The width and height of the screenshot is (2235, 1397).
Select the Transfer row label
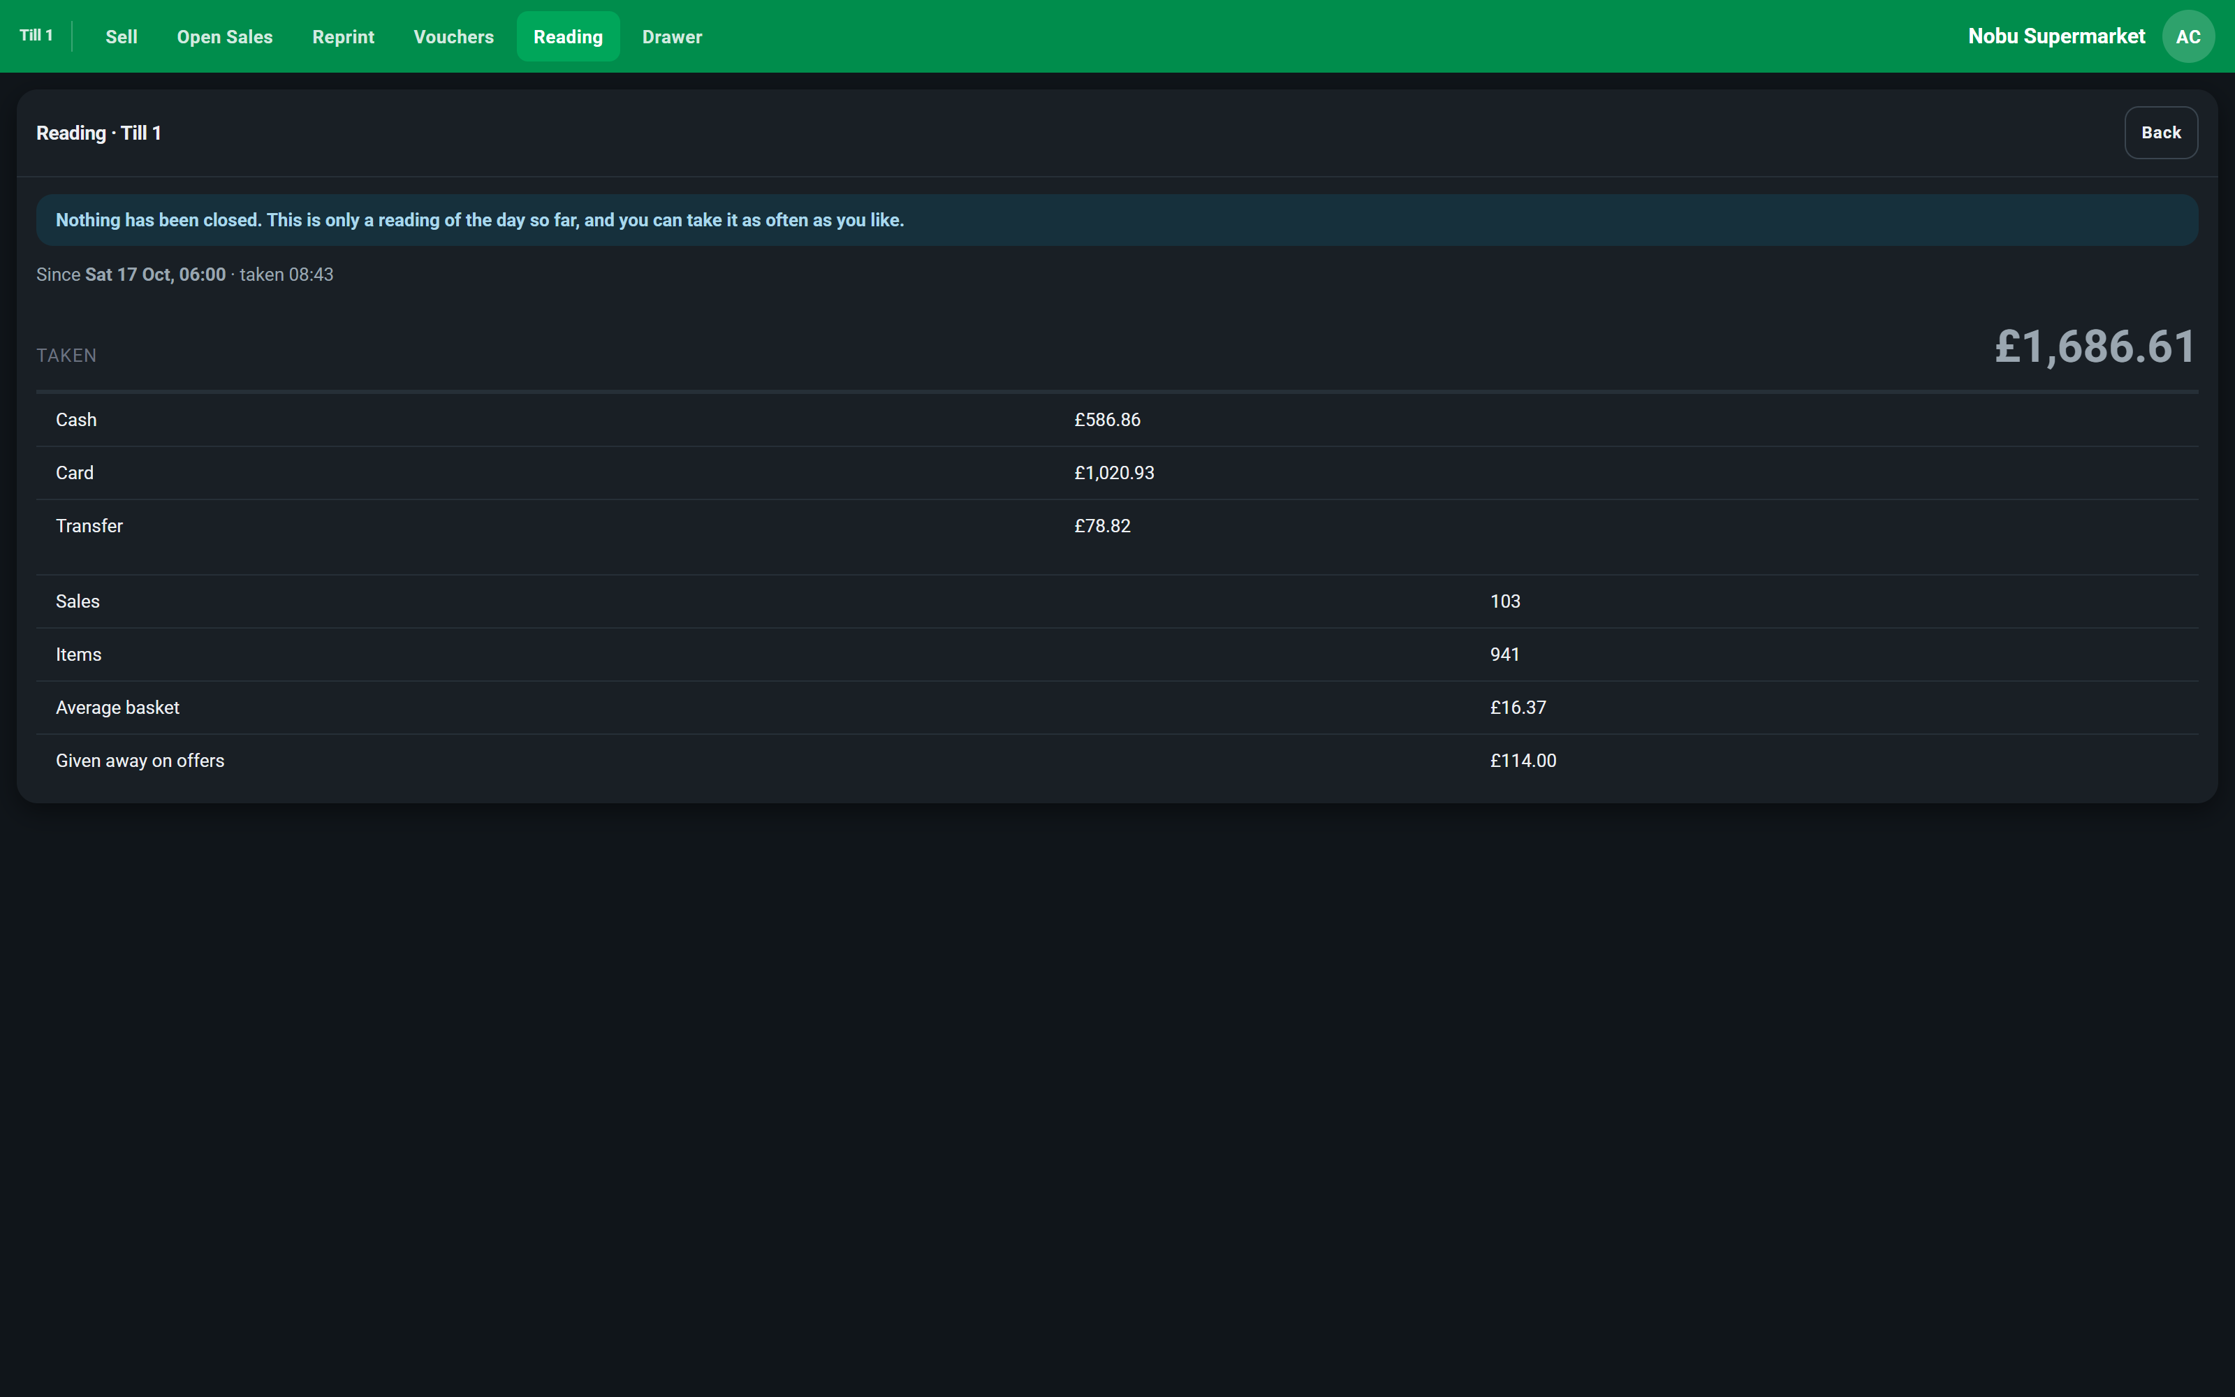(x=89, y=526)
